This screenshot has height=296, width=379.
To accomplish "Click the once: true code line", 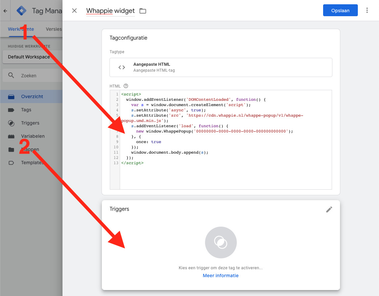I will [148, 142].
